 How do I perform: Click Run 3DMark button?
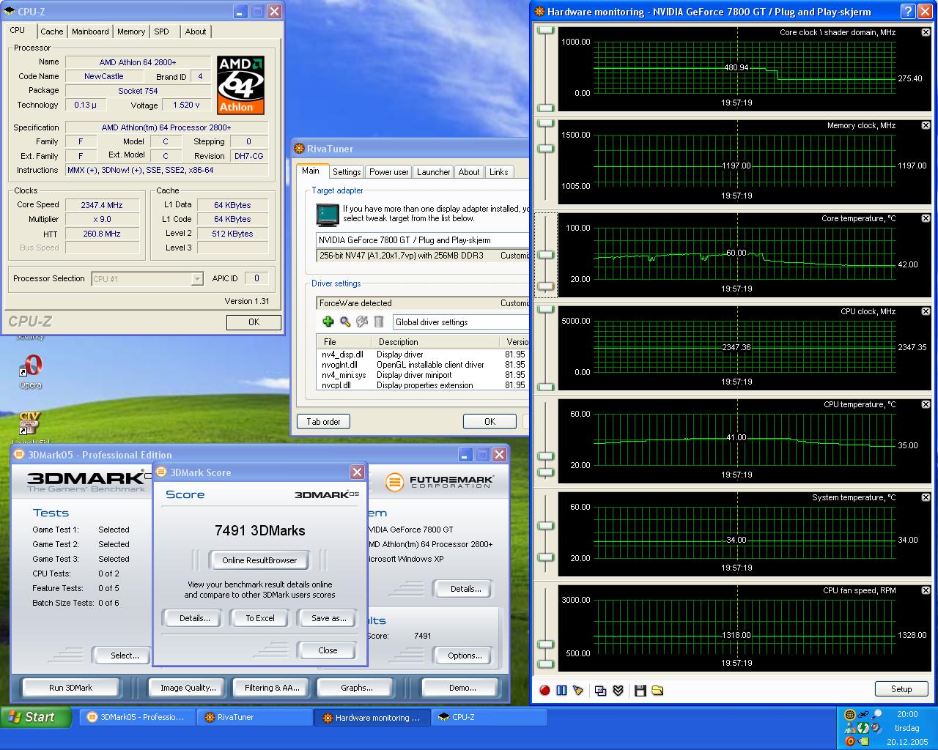70,688
